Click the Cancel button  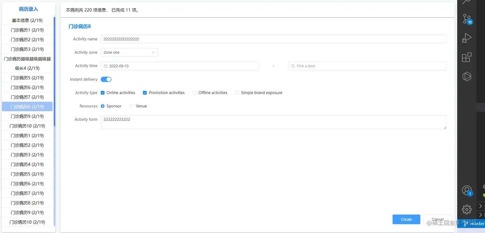[x=438, y=220]
